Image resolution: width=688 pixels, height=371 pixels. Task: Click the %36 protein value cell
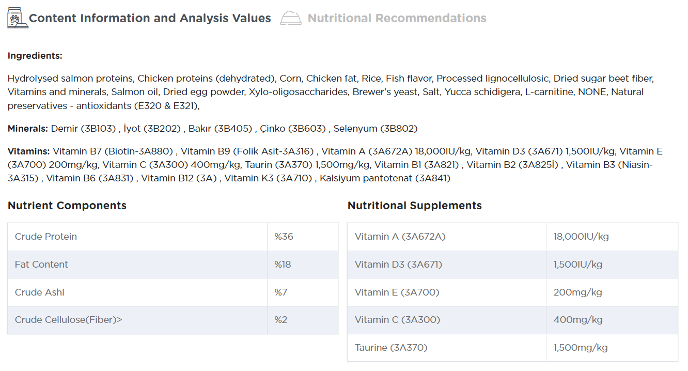[303, 237]
